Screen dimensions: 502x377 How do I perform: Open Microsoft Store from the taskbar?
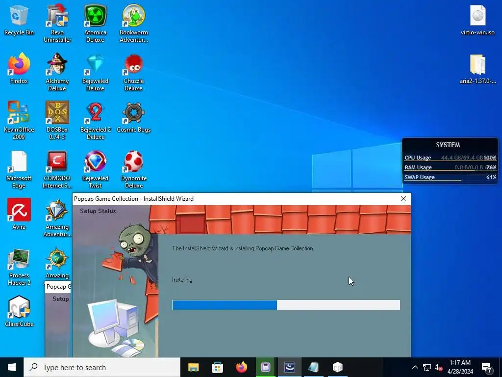click(x=217, y=367)
